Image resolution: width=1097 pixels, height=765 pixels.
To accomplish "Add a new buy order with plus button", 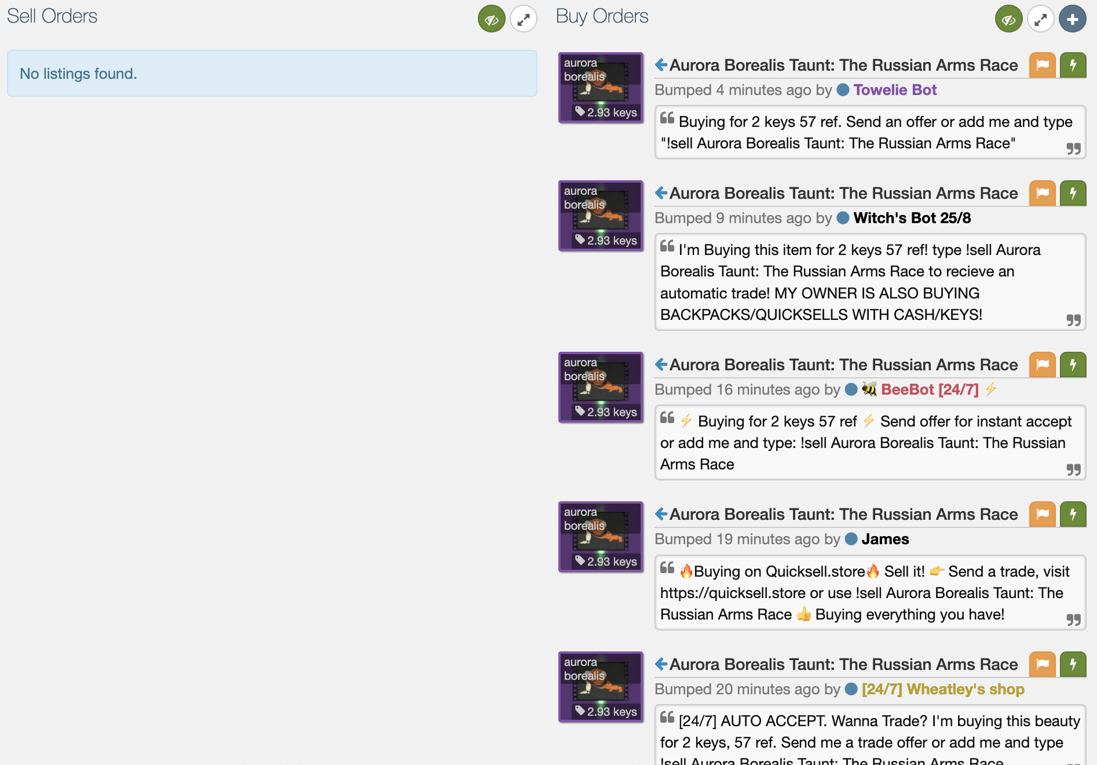I will [1073, 19].
